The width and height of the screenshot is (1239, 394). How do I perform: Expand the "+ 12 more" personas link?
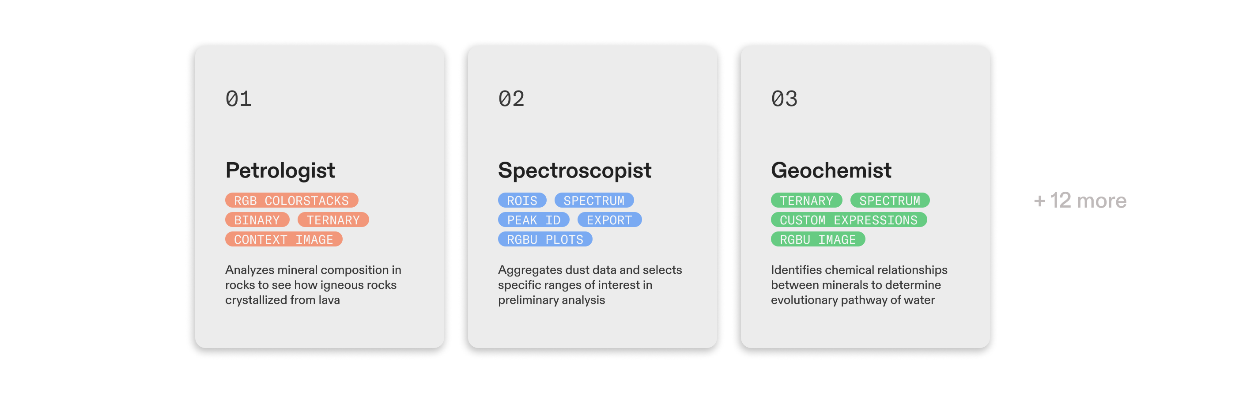1080,200
